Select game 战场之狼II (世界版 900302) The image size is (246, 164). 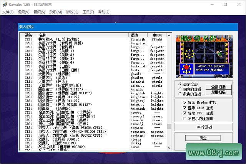pos(93,147)
